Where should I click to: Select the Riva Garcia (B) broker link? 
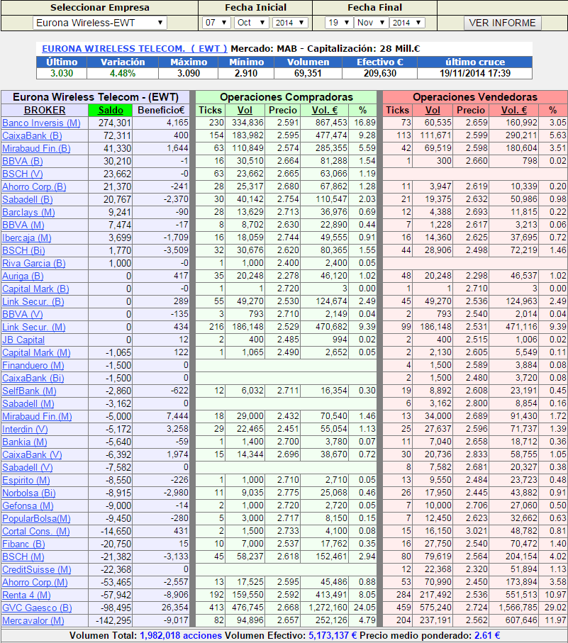33,263
